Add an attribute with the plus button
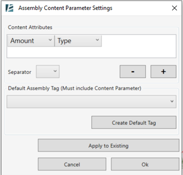 [x=163, y=72]
